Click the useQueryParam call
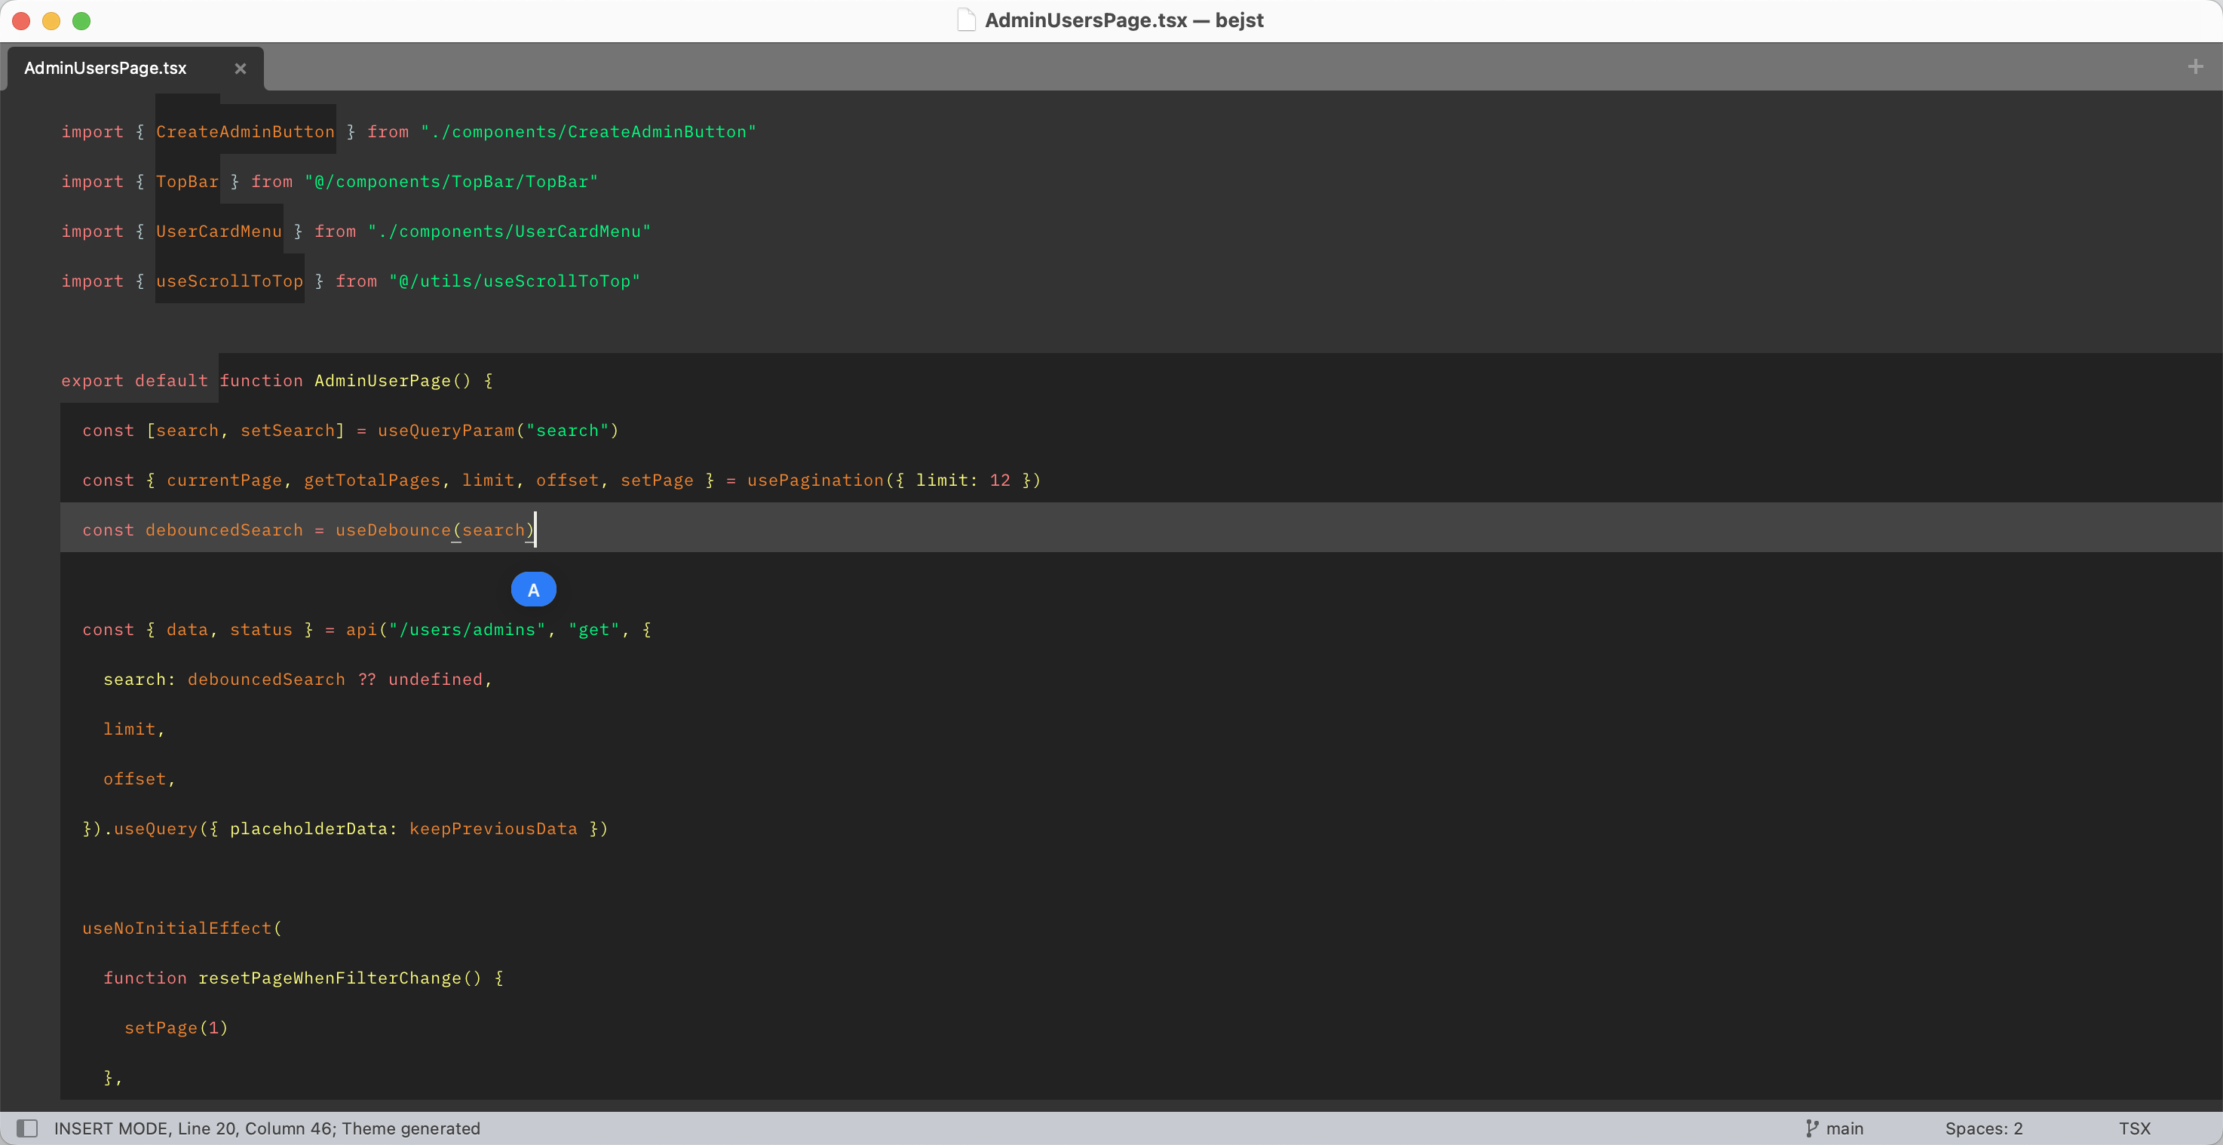The image size is (2223, 1145). coord(446,430)
